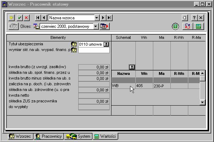This screenshot has width=214, height=142.
Task: Click the green circled calculator icon
Action: tap(175, 26)
